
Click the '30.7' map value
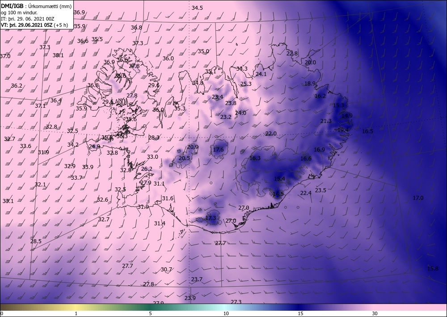pyautogui.click(x=166, y=270)
